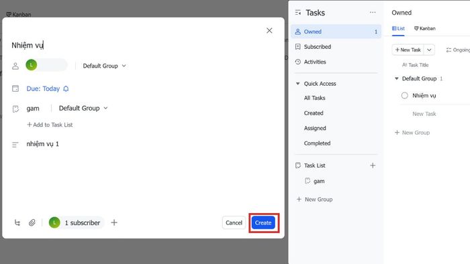Open the 1 subscriber list

click(76, 222)
